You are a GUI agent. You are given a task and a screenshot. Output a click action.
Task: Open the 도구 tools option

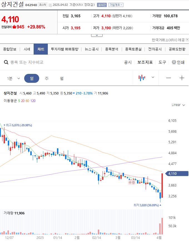pos(162,62)
